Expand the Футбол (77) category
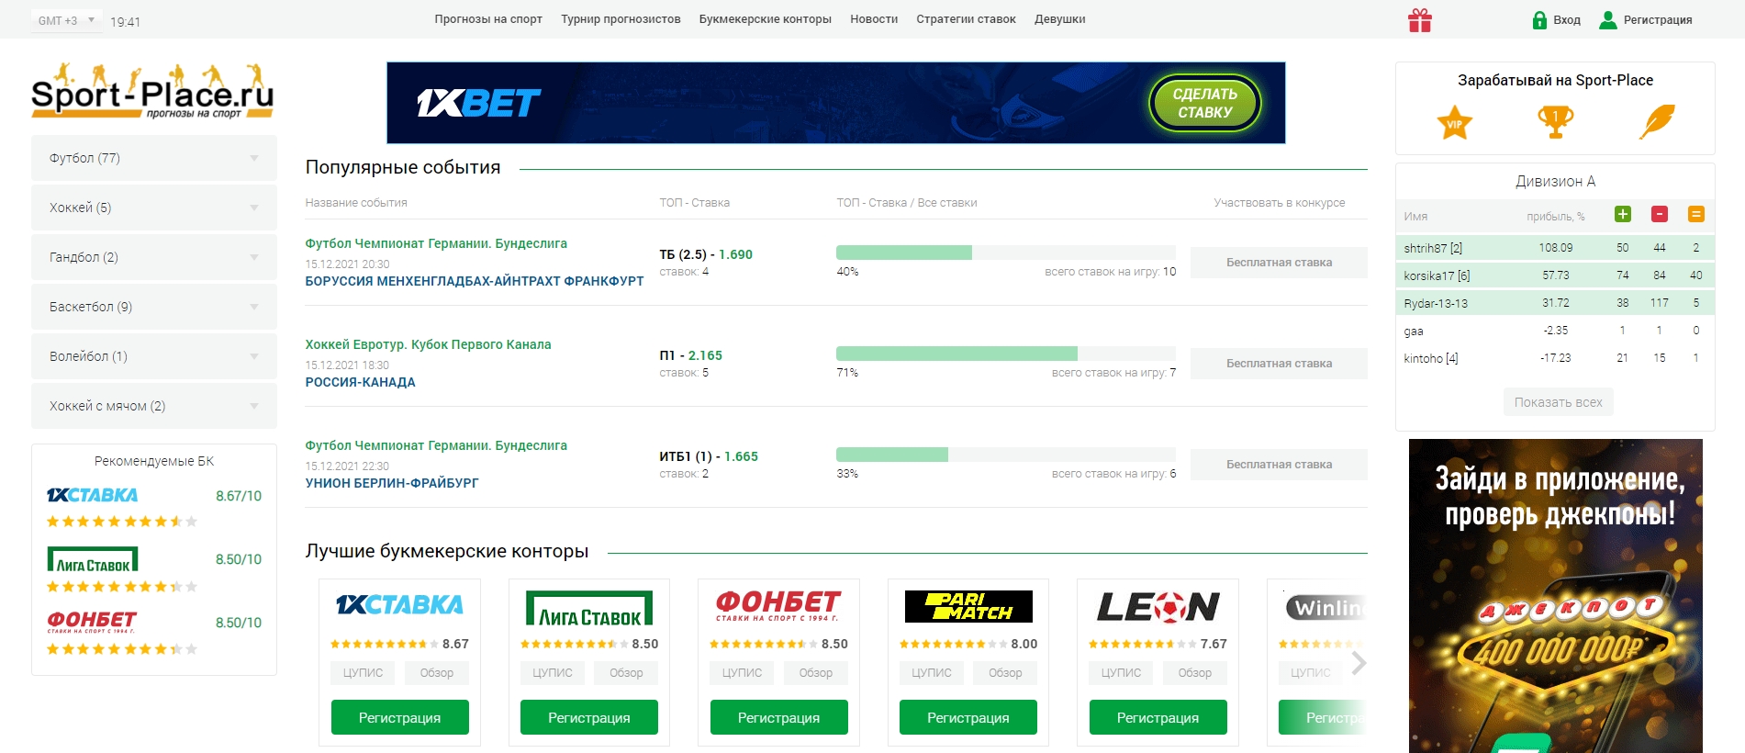Screen dimensions: 1745x753 click(154, 158)
